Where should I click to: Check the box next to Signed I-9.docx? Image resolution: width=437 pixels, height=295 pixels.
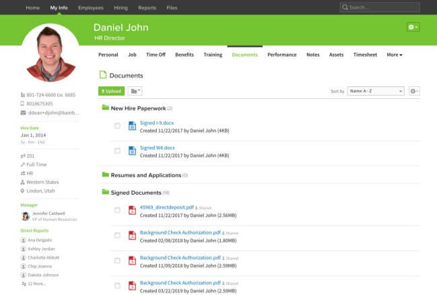pyautogui.click(x=117, y=126)
